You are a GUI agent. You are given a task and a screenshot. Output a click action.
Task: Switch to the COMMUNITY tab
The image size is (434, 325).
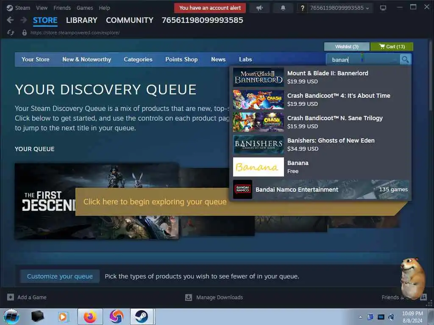pos(130,20)
